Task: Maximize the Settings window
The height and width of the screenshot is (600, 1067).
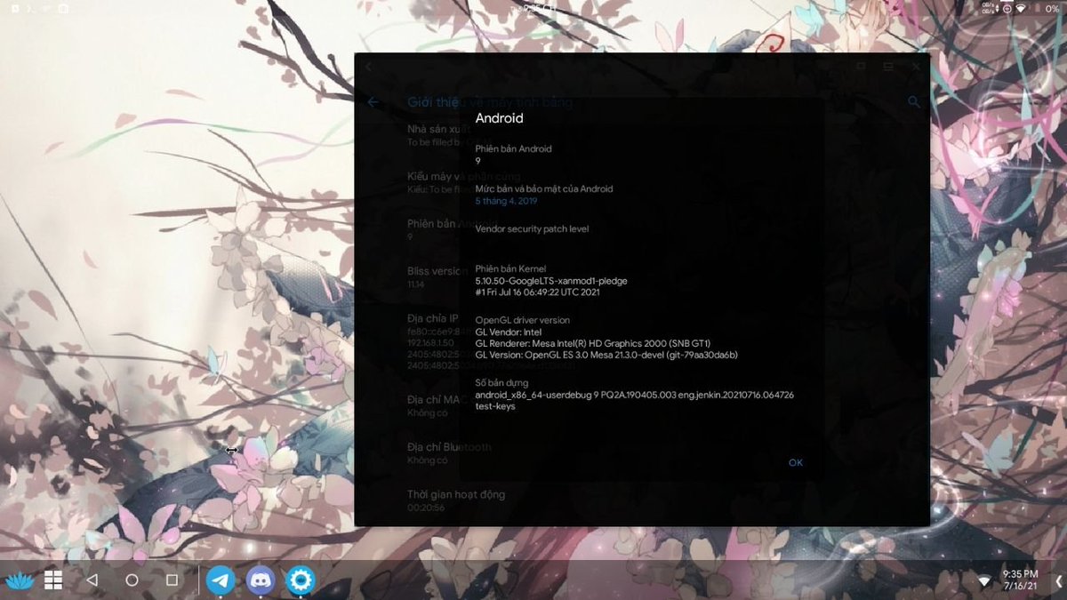Action: pyautogui.click(x=861, y=67)
